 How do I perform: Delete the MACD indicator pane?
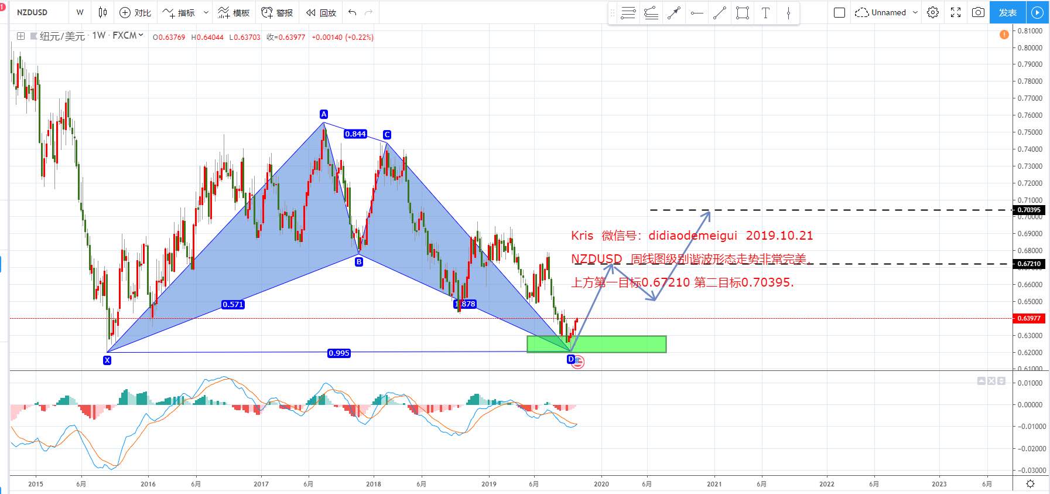coord(991,381)
